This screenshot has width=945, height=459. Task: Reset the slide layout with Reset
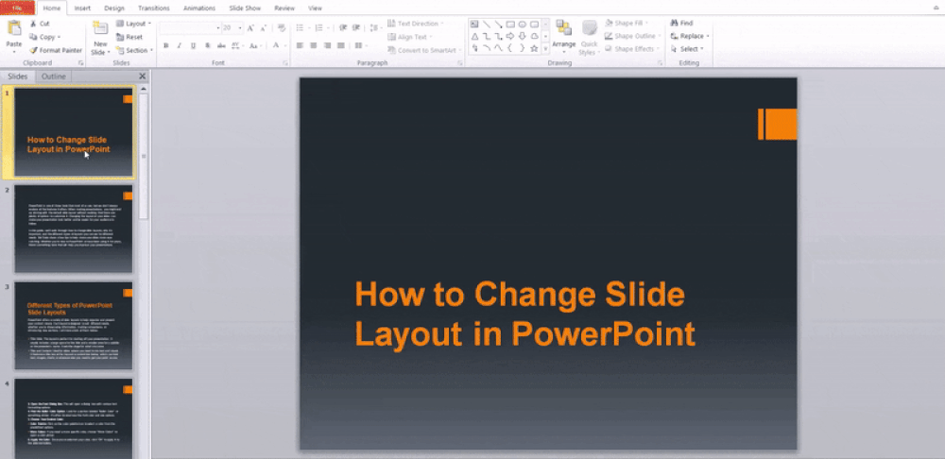tap(129, 37)
